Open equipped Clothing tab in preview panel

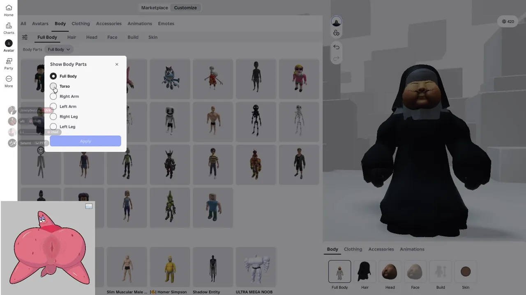[x=353, y=249]
